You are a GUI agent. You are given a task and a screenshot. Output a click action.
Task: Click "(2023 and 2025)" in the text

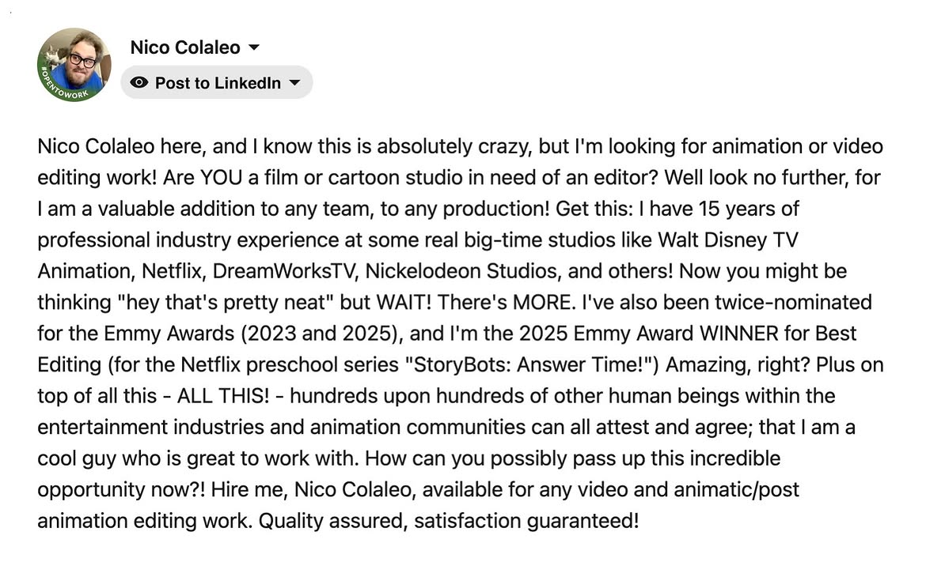[x=322, y=334]
